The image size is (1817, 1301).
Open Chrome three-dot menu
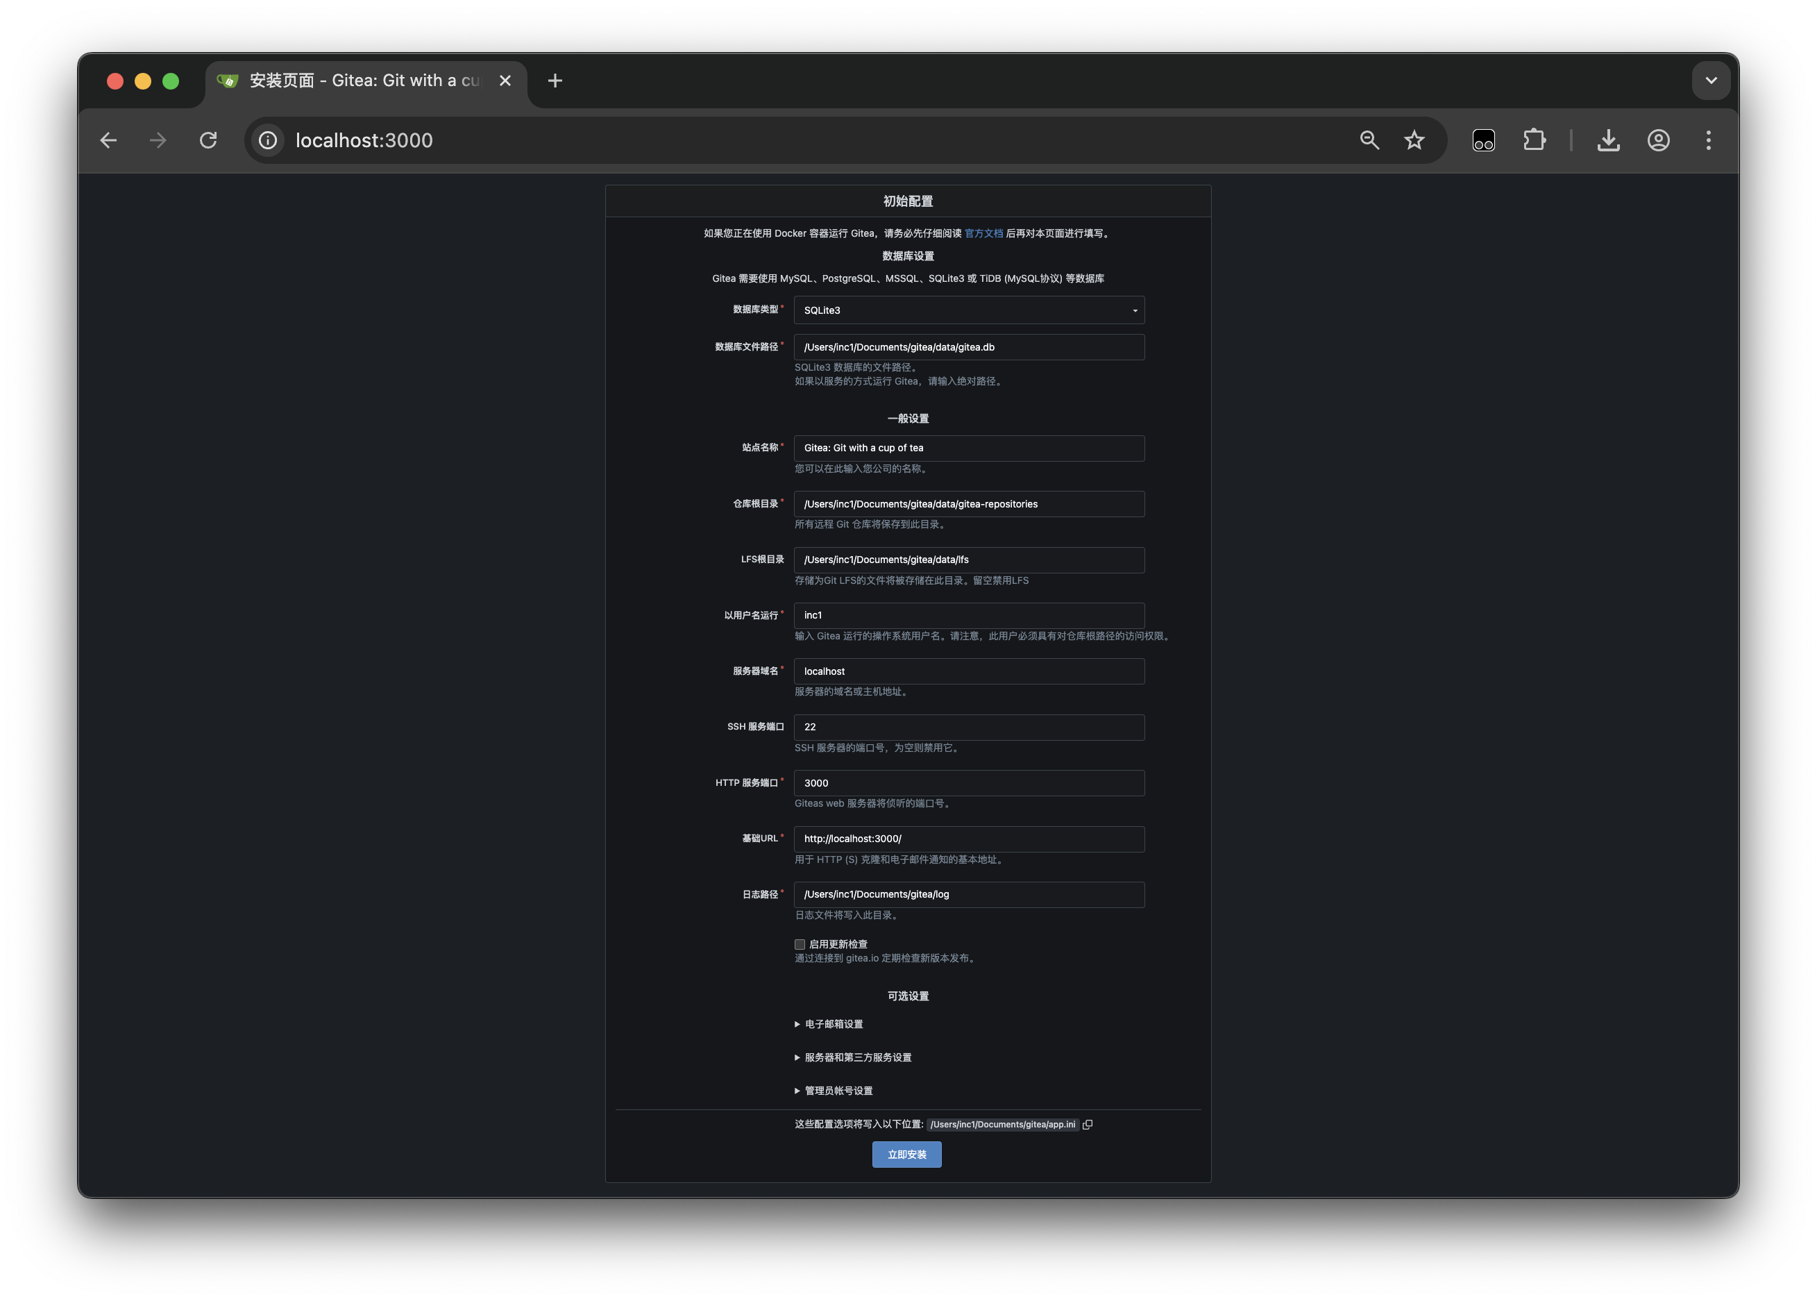1708,140
